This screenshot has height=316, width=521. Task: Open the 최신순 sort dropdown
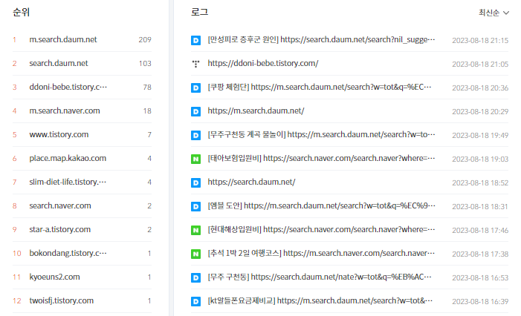494,13
